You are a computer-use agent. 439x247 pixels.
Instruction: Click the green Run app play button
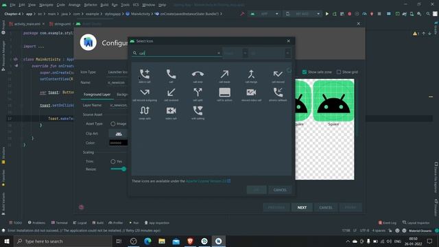(327, 14)
